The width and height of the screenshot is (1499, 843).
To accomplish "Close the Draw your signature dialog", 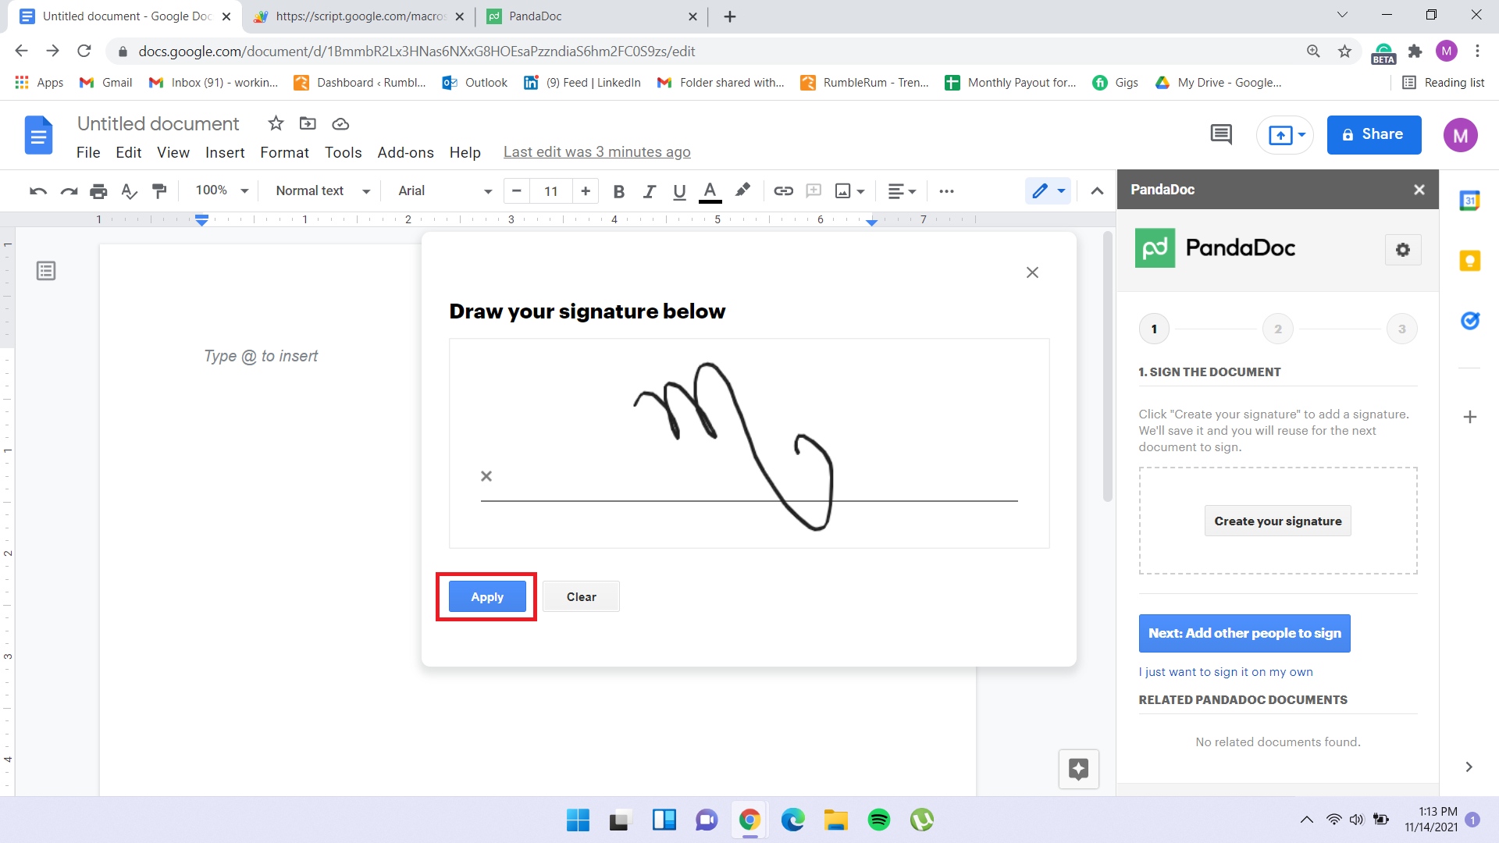I will [1032, 272].
